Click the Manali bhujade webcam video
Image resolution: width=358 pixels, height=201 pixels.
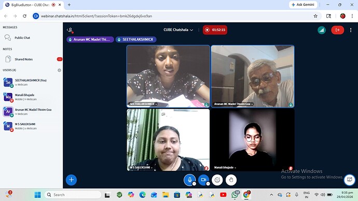click(x=253, y=140)
